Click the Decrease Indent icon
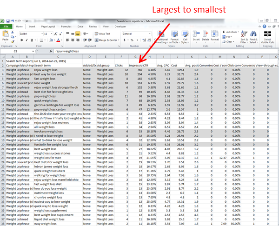 click(x=85, y=40)
